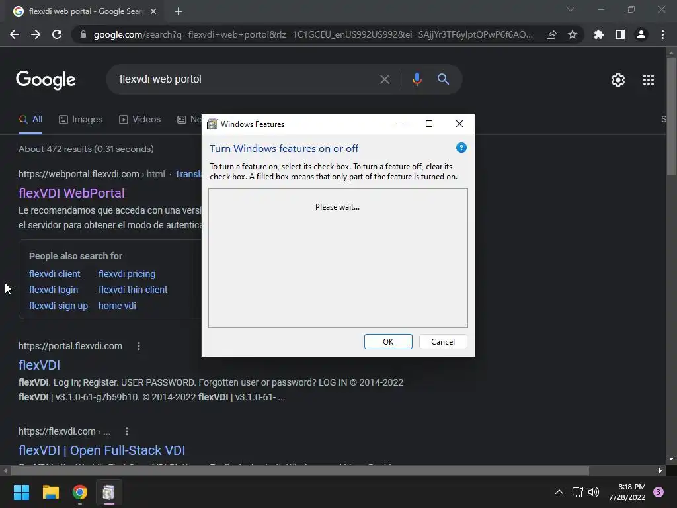The width and height of the screenshot is (677, 508).
Task: Maximize the Windows Features dialog
Action: pyautogui.click(x=429, y=124)
